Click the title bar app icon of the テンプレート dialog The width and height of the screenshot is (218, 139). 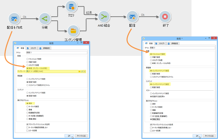pyautogui.click(x=15, y=43)
